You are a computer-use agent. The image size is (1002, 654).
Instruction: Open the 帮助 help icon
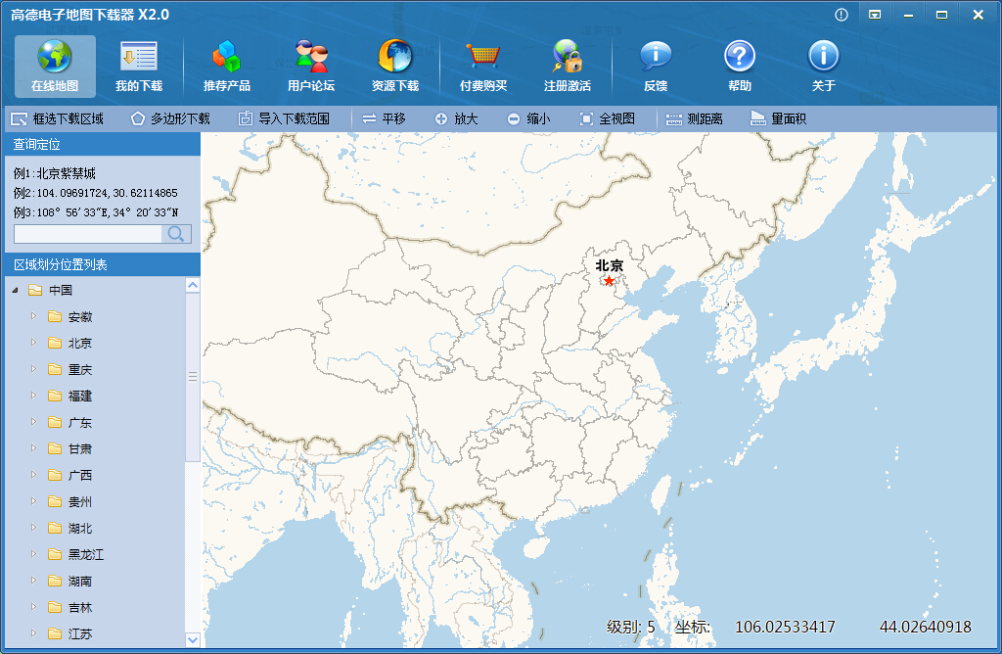pyautogui.click(x=740, y=57)
